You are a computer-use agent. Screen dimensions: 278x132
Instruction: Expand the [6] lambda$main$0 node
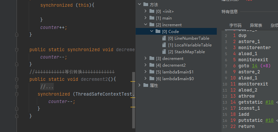145,78
